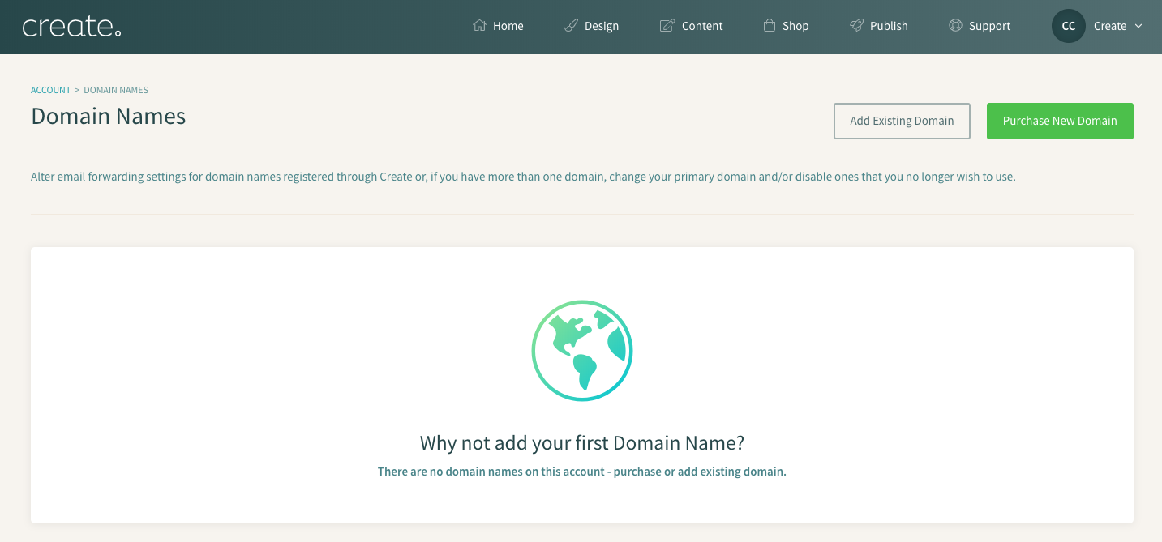
Task: Go to the Content menu
Action: pyautogui.click(x=691, y=26)
